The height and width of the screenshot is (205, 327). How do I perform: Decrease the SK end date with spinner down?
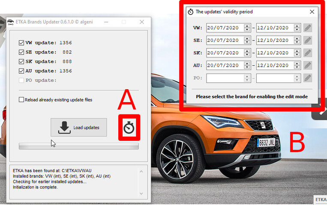click(297, 55)
